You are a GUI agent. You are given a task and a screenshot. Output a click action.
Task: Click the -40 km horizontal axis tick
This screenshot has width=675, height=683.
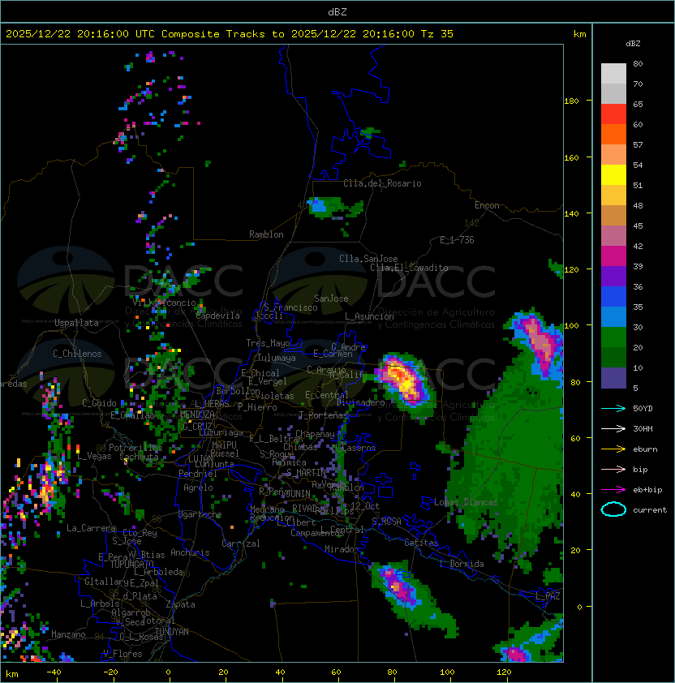coord(54,672)
